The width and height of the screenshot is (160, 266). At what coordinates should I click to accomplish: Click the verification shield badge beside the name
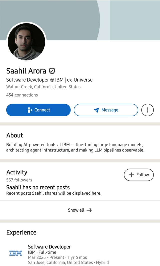[x=52, y=71]
